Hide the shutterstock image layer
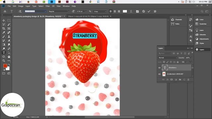Screen dimensions: 212x119 point(159,74)
